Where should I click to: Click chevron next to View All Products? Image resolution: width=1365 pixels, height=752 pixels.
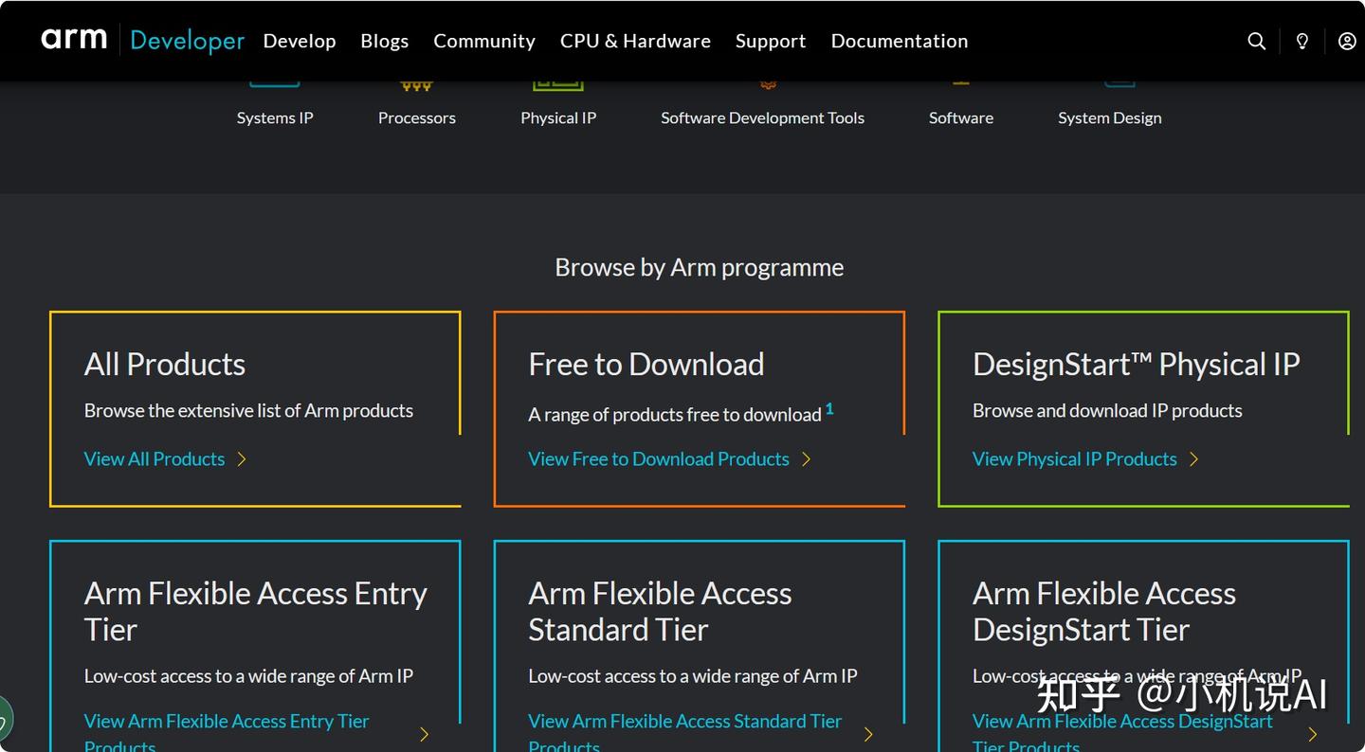tap(242, 459)
